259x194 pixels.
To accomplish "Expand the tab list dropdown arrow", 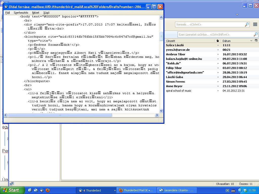I will [x=237, y=15].
